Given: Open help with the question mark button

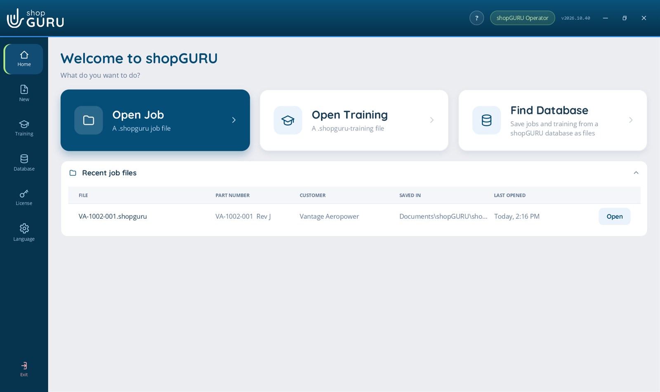Looking at the screenshot, I should (476, 18).
